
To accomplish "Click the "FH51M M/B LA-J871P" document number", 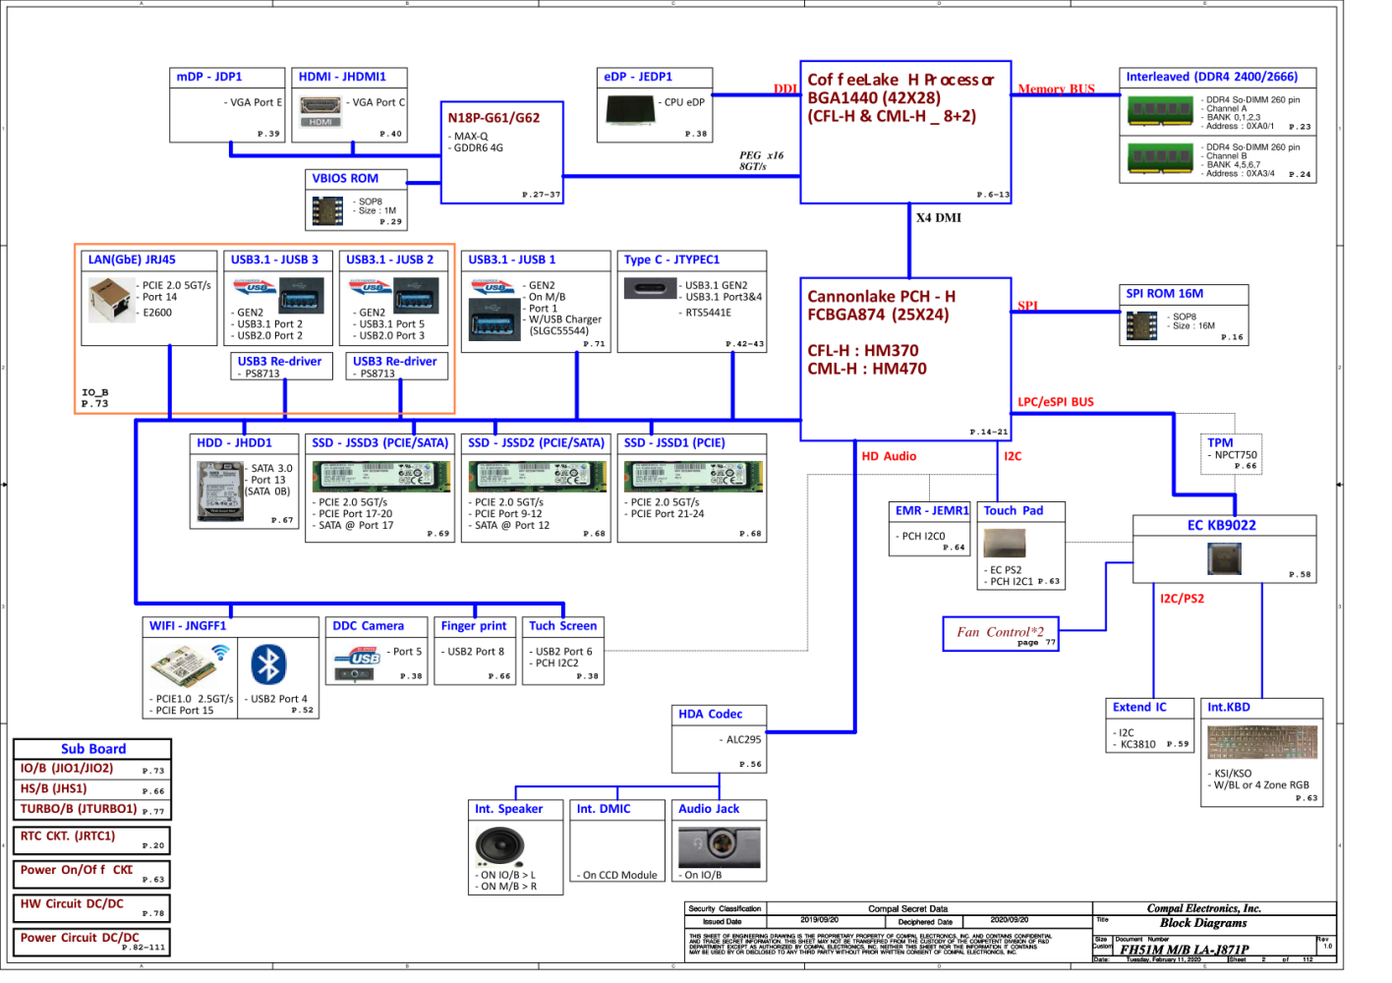I will (1184, 950).
